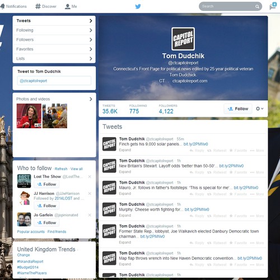
Task: Open the woman in red photo thumbnail
Action: pos(29,116)
